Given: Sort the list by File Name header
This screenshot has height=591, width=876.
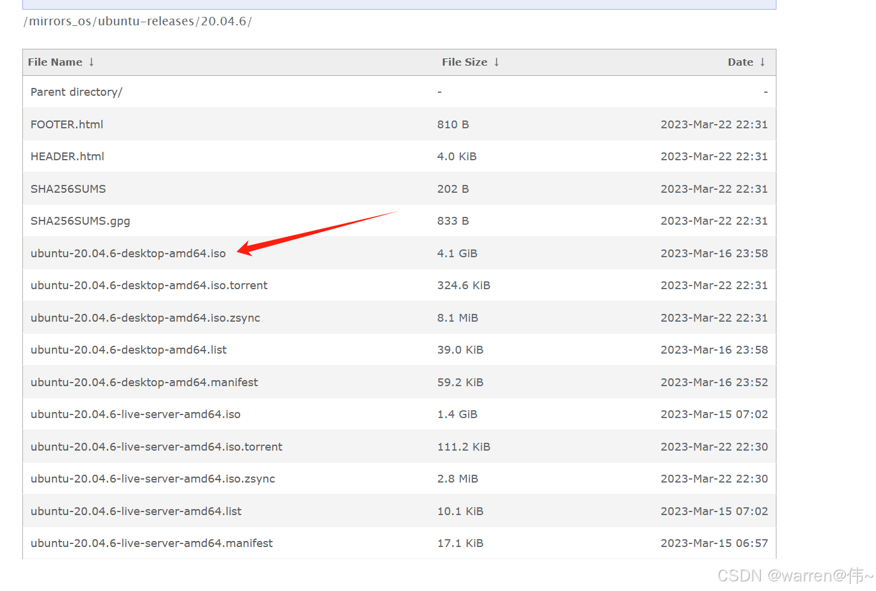Looking at the screenshot, I should (55, 62).
